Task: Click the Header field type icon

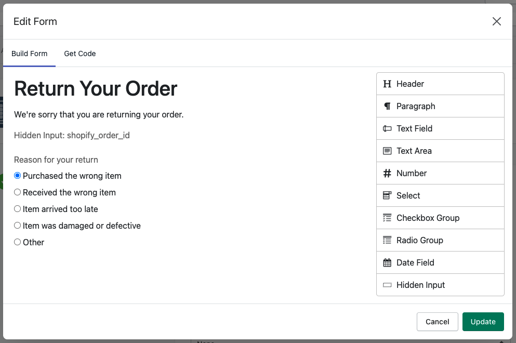Action: pos(387,84)
